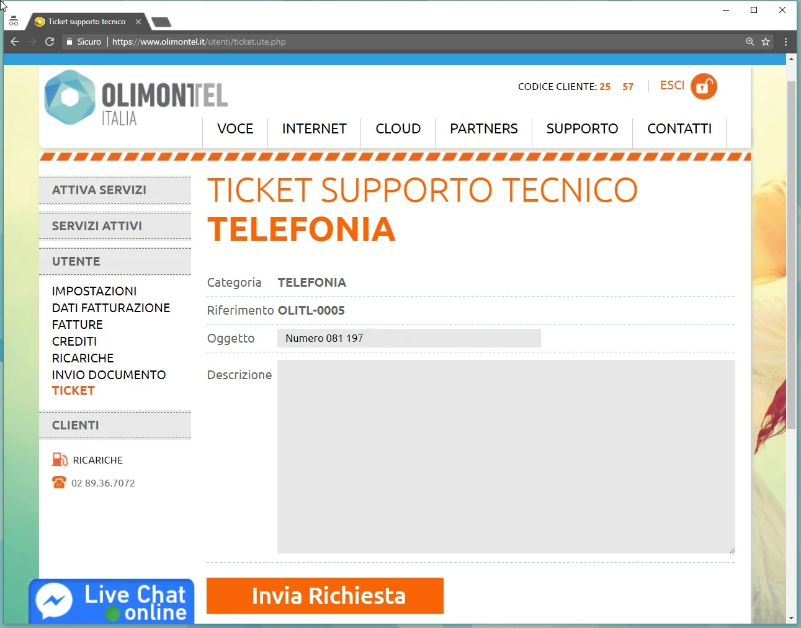Reload the page with the browser refresh icon
The image size is (801, 628).
pyautogui.click(x=50, y=42)
